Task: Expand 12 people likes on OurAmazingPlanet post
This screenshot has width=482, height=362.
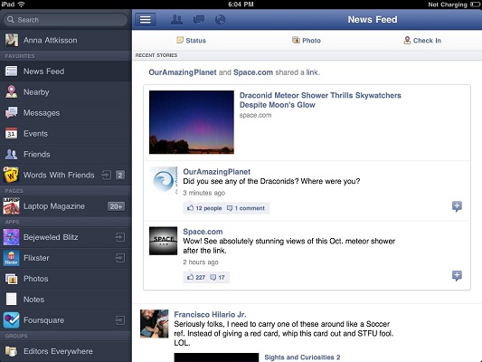Action: [204, 208]
